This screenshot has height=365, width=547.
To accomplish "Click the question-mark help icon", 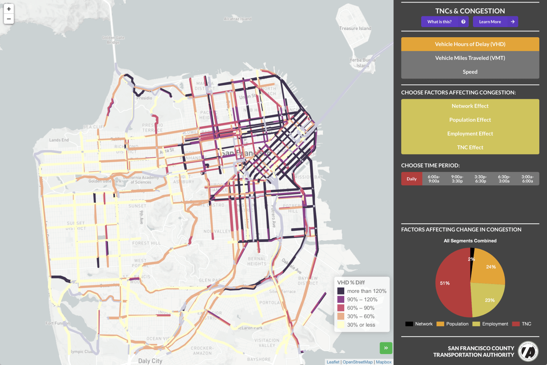I will [463, 22].
